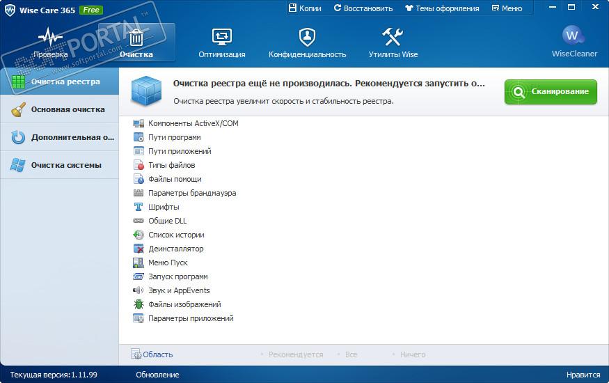The image size is (609, 383).
Task: Click the Параметры брандмауэра wall icon
Action: [x=139, y=193]
